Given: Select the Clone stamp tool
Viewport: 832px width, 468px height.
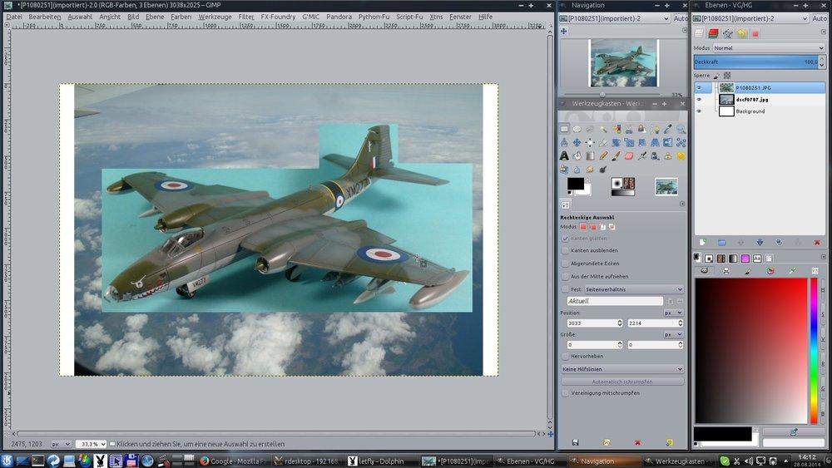Looking at the screenshot, I should coord(667,155).
